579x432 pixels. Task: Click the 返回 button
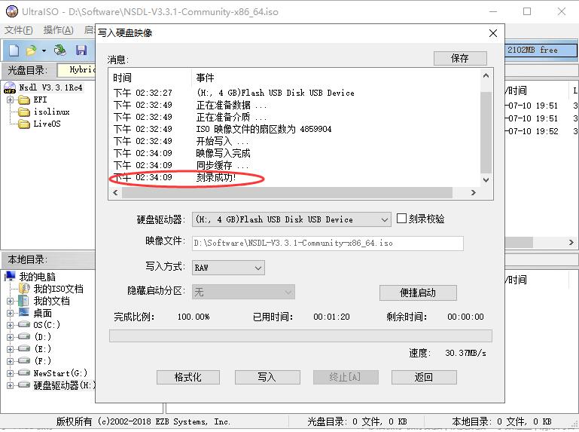[x=424, y=377]
